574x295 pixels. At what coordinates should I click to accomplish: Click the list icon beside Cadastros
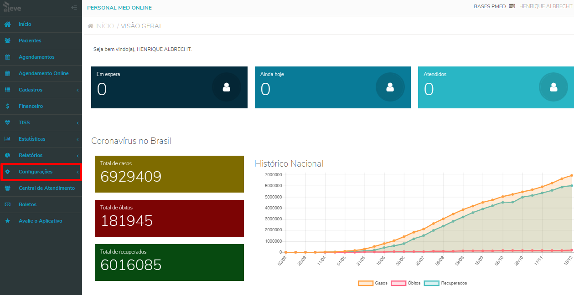coord(7,90)
